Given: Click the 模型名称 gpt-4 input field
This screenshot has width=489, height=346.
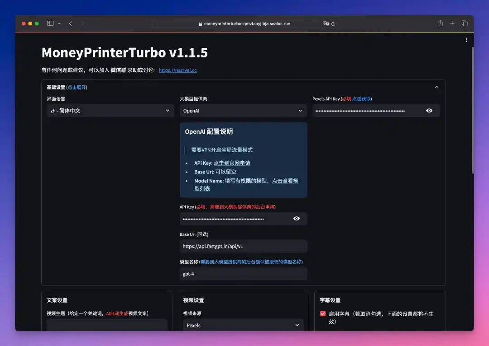Looking at the screenshot, I should point(243,274).
